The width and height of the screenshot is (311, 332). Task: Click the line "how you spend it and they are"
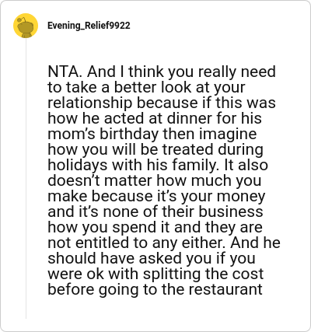(x=155, y=227)
